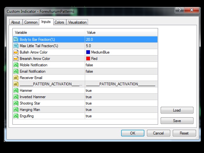This screenshot has height=153, width=204.
Task: Click the boolean icon beside Hanging Man
Action: pos(16,110)
